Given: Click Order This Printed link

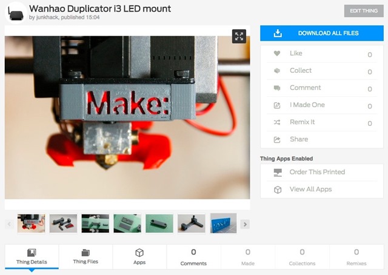Looking at the screenshot, I should tap(317, 172).
